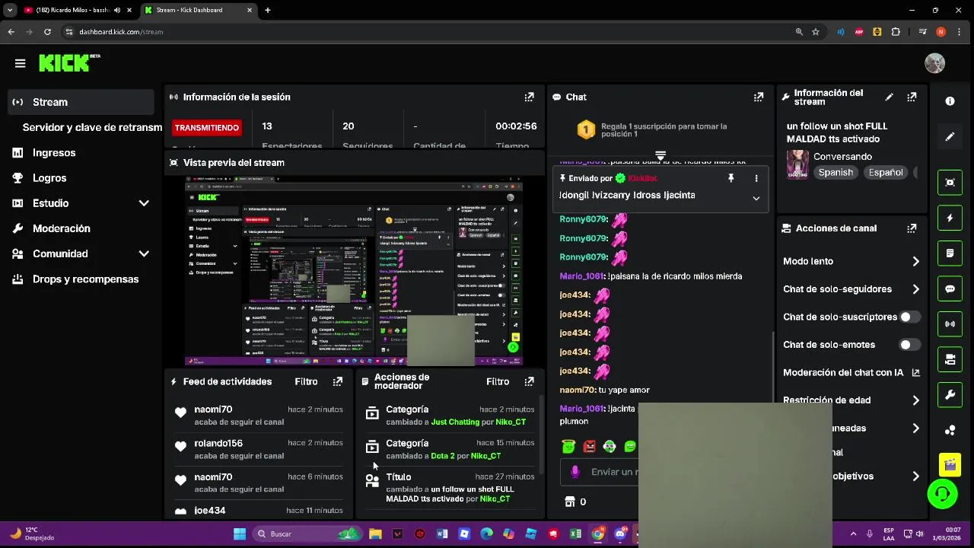
Task: Pop out the Información del stream panel
Action: (x=912, y=97)
